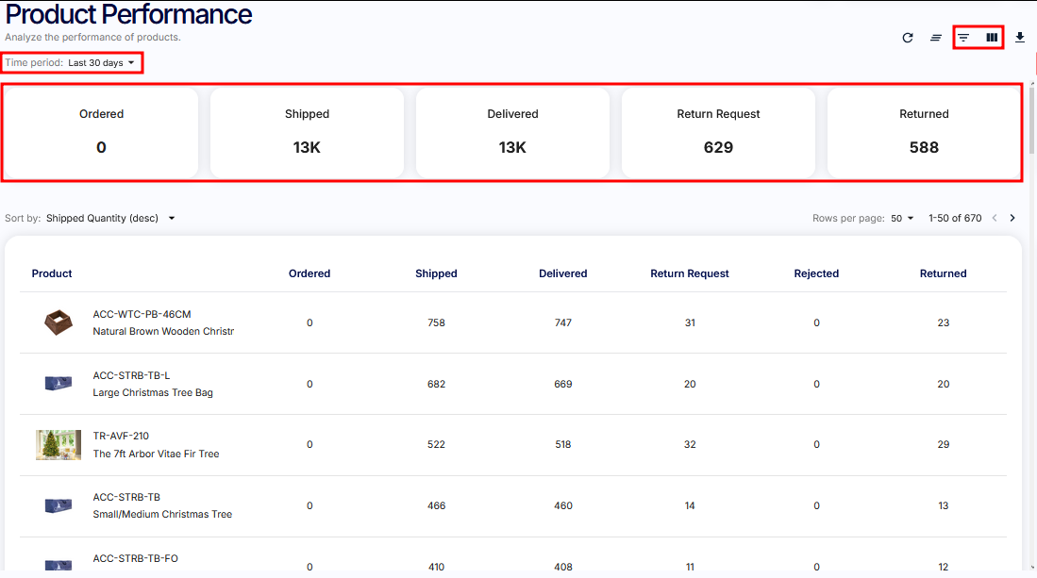Image resolution: width=1037 pixels, height=578 pixels.
Task: Download the product performance report
Action: coord(1020,38)
